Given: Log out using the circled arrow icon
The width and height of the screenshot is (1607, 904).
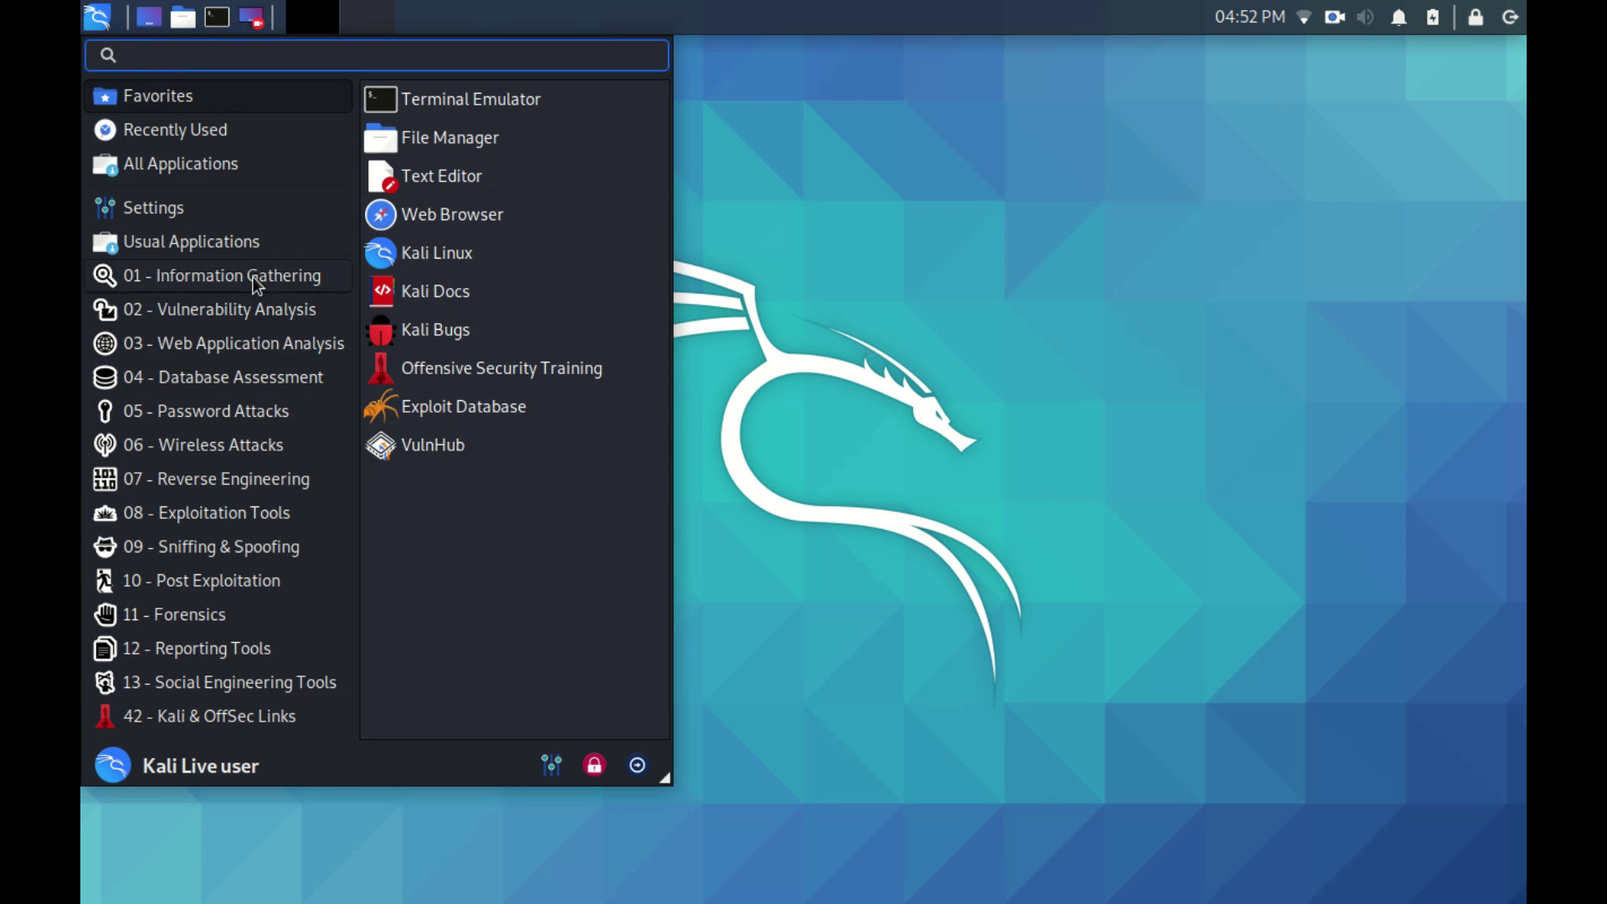Looking at the screenshot, I should (637, 765).
